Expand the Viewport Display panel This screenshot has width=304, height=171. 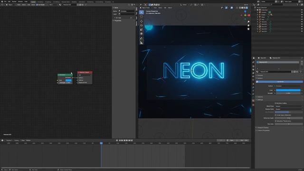click(263, 128)
